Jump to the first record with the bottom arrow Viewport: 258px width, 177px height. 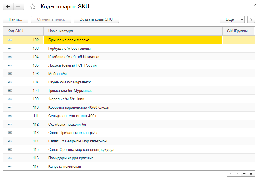point(230,174)
